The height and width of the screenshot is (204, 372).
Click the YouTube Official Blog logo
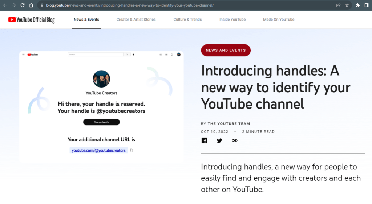pyautogui.click(x=31, y=20)
